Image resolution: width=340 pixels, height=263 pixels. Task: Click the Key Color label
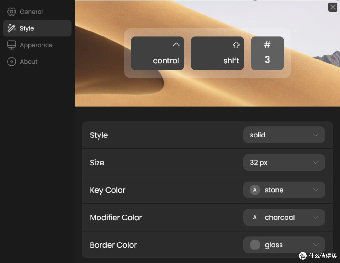click(108, 190)
